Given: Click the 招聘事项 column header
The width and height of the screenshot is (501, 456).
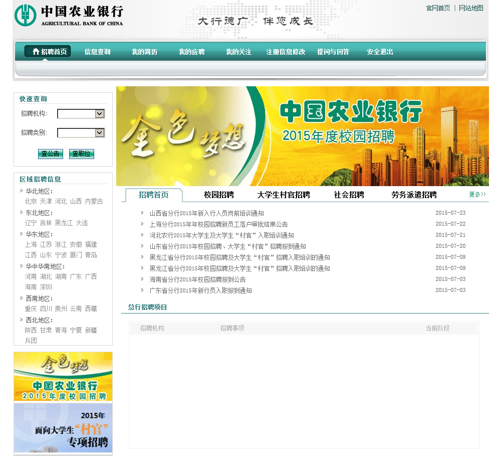Looking at the screenshot, I should [x=232, y=328].
